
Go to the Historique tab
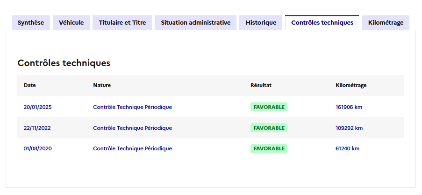261,22
